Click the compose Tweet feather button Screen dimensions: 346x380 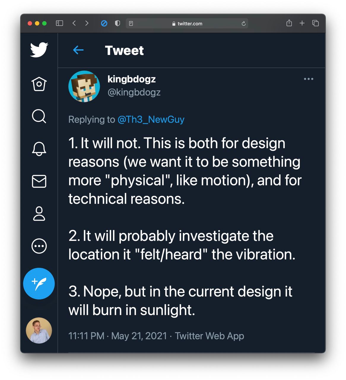(39, 284)
